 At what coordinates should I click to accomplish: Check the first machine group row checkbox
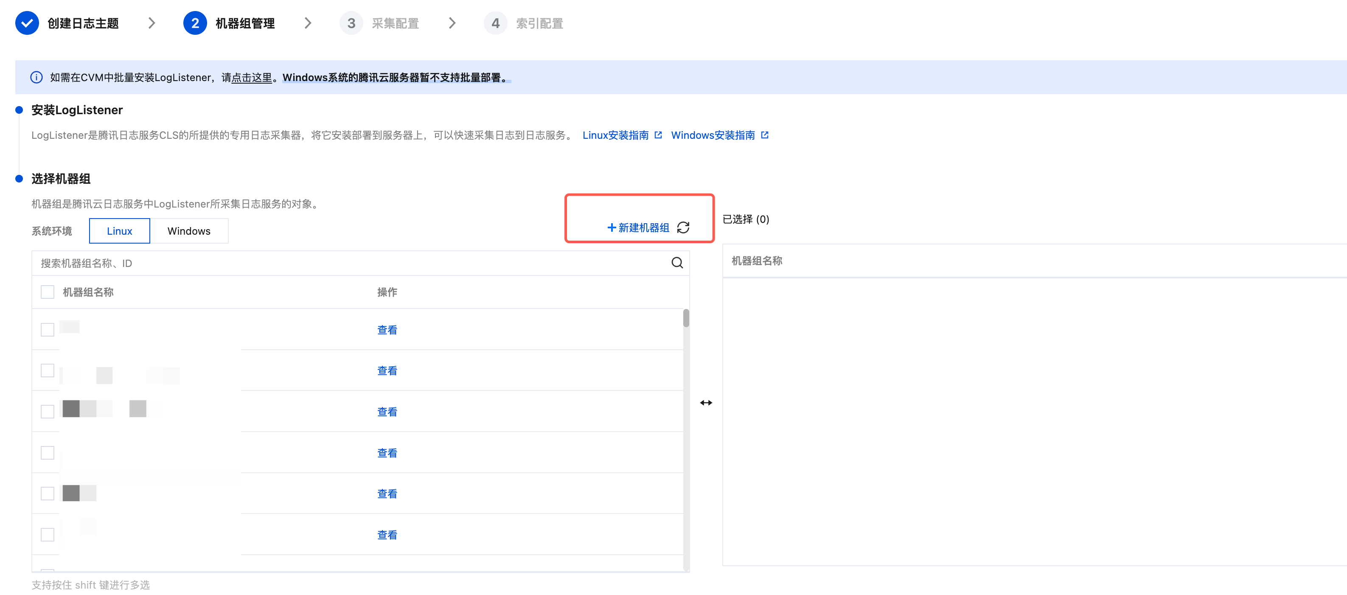48,329
